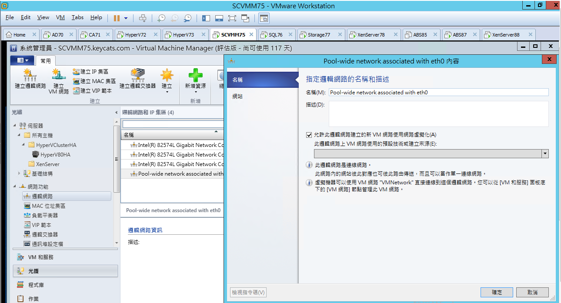The image size is (561, 303).
Task: Open the VM 和服務 workspace
Action: [x=65, y=257]
